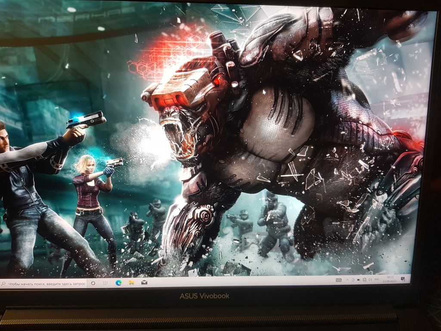Expand the hidden tray icons chevron
This screenshot has height=331, width=441.
pos(347,280)
